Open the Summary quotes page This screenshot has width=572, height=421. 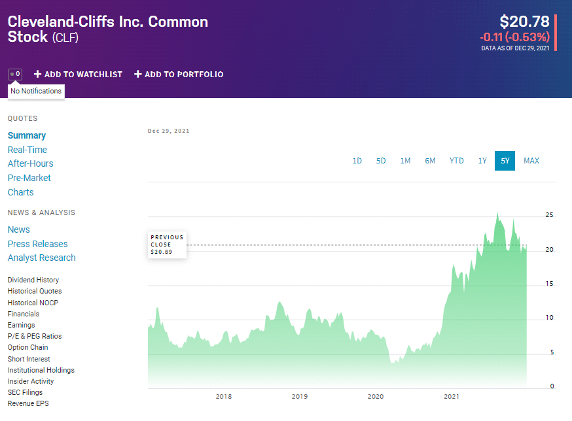pos(27,135)
